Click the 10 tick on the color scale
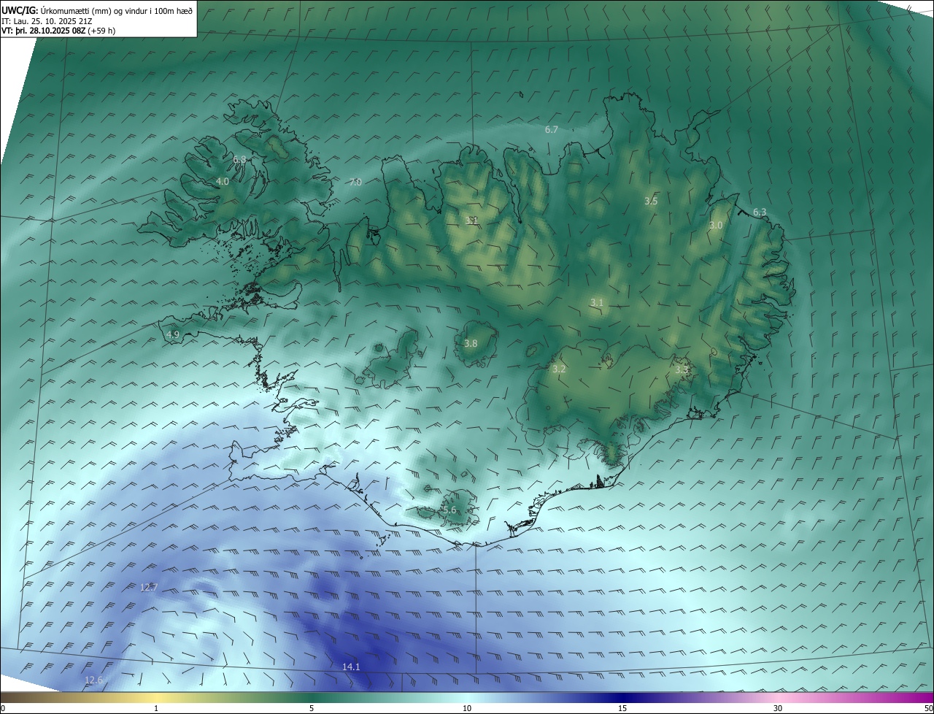Viewport: 934px width, 714px height. [x=467, y=708]
